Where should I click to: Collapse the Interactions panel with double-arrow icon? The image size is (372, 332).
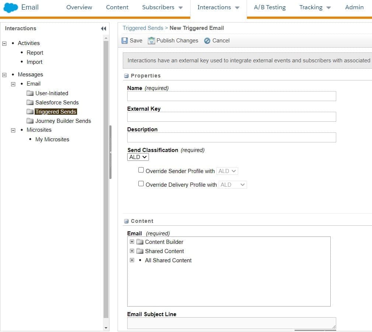click(103, 28)
